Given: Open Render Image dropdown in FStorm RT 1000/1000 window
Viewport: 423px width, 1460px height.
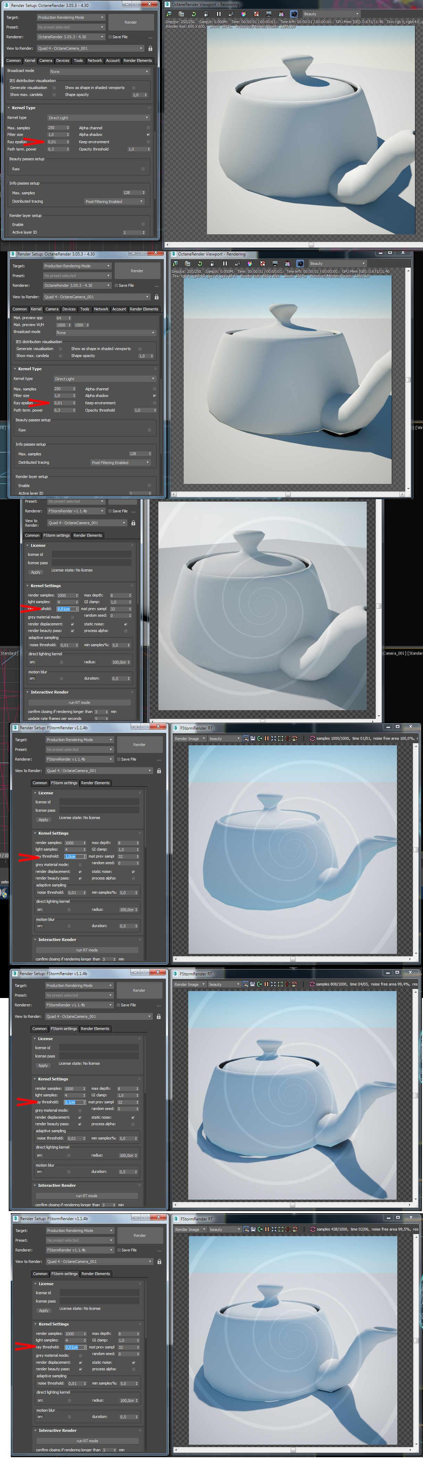Looking at the screenshot, I should click(x=190, y=738).
